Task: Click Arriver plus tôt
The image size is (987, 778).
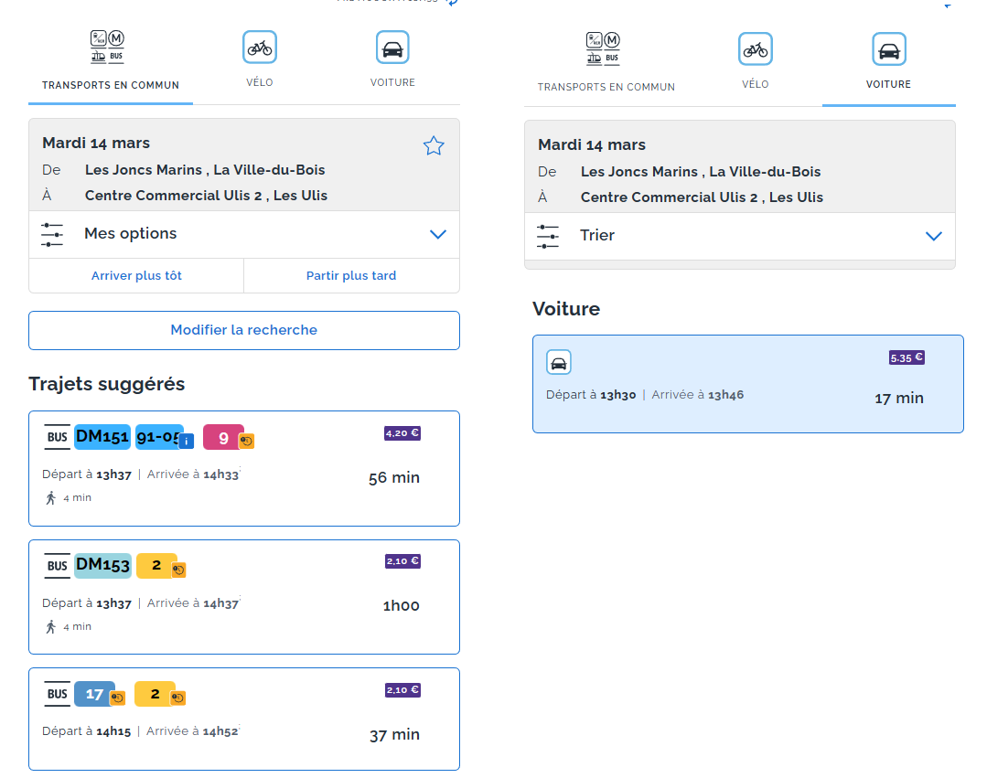Action: click(136, 275)
